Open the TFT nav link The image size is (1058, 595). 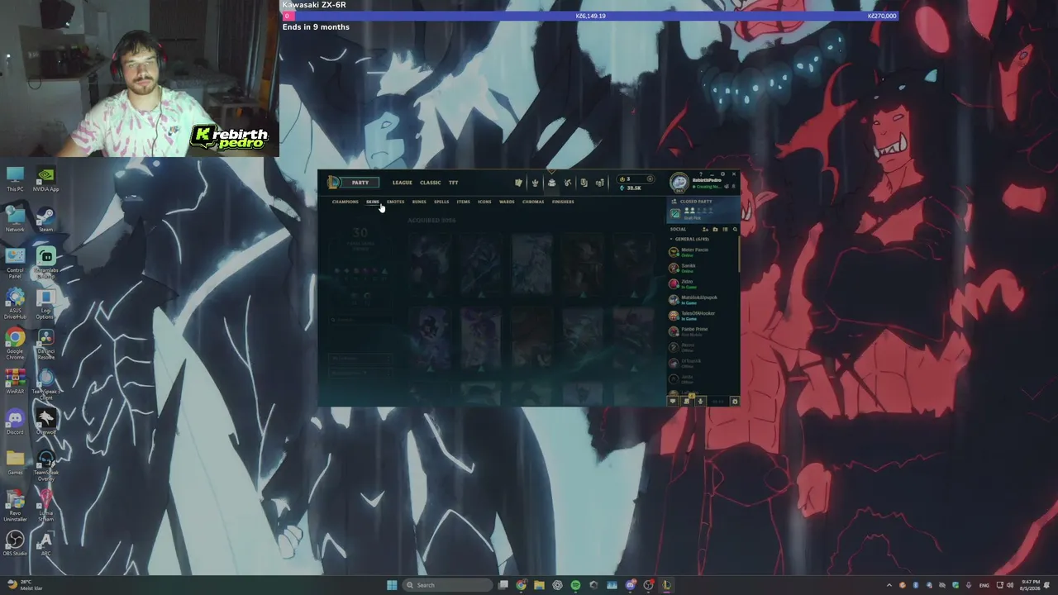pyautogui.click(x=454, y=183)
